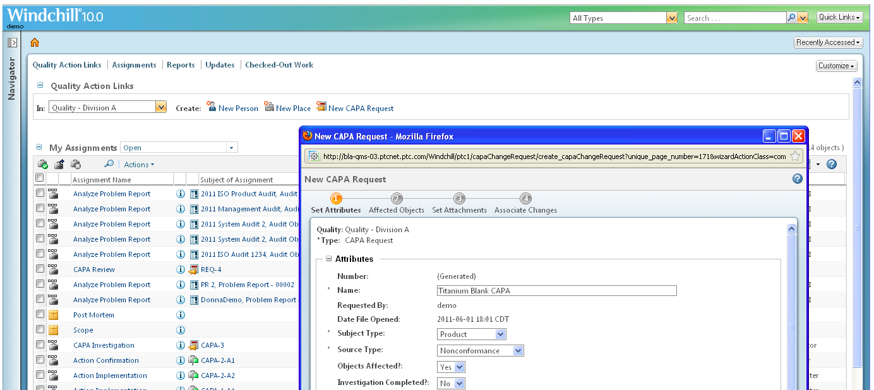Open info icon for CAPA Review row

pos(180,269)
